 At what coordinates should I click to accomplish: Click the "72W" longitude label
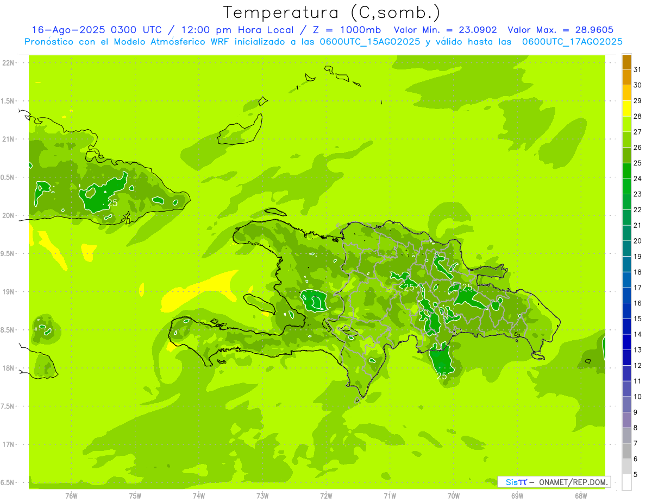pyautogui.click(x=326, y=496)
